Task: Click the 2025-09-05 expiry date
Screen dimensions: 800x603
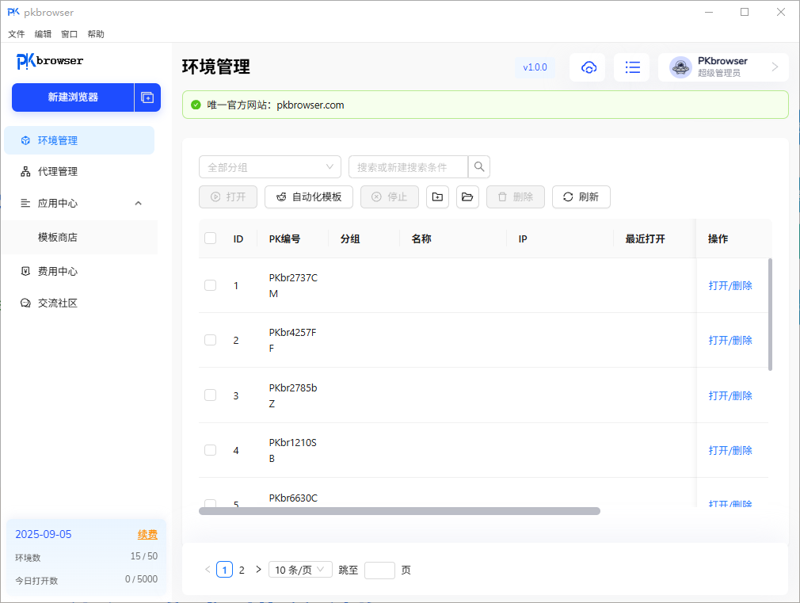Action: click(44, 535)
